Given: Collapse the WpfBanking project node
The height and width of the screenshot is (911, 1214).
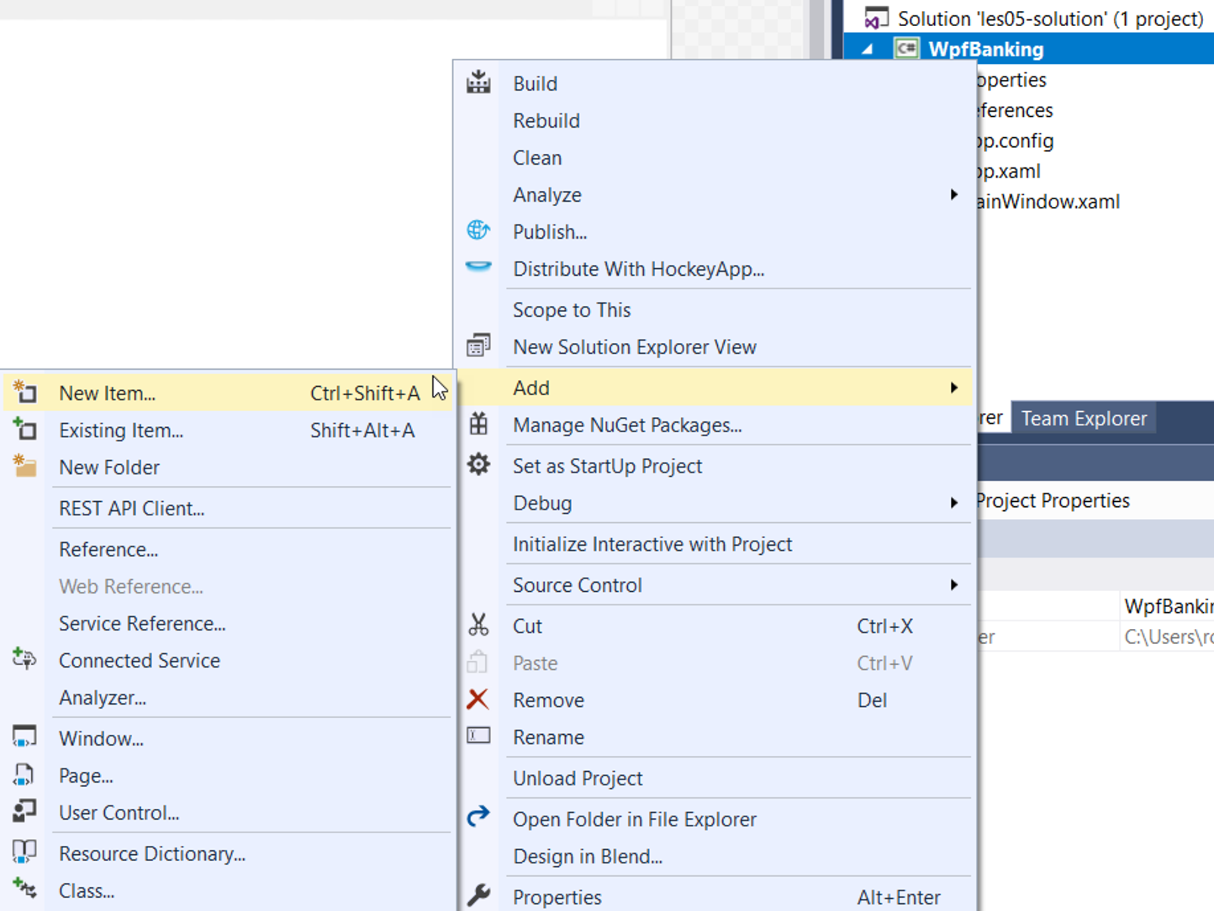Looking at the screenshot, I should click(x=867, y=49).
